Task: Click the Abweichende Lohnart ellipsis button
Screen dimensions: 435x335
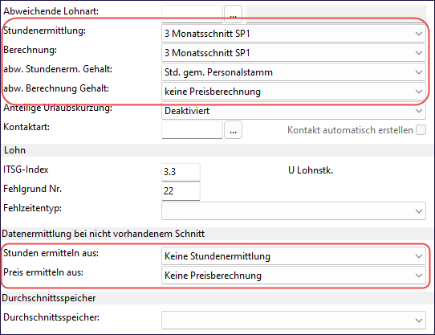Action: point(233,14)
